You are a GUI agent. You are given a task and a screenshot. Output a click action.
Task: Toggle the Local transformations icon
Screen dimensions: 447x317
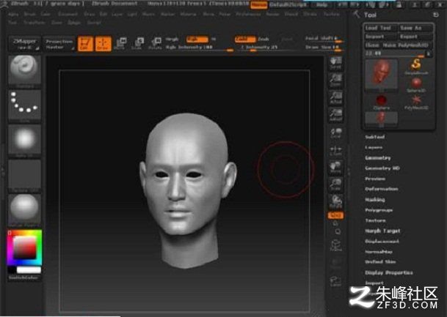coord(336,133)
